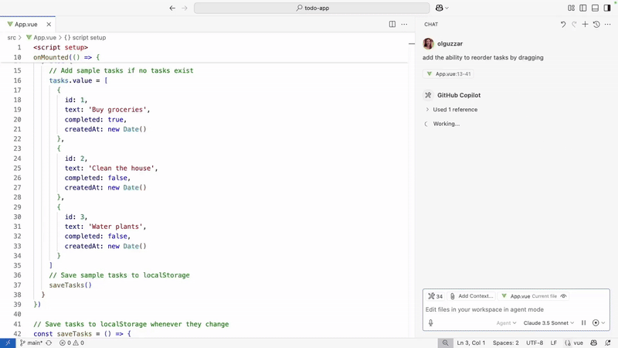This screenshot has height=348, width=618.
Task: Toggle the bottom panel visibility
Action: point(595,8)
